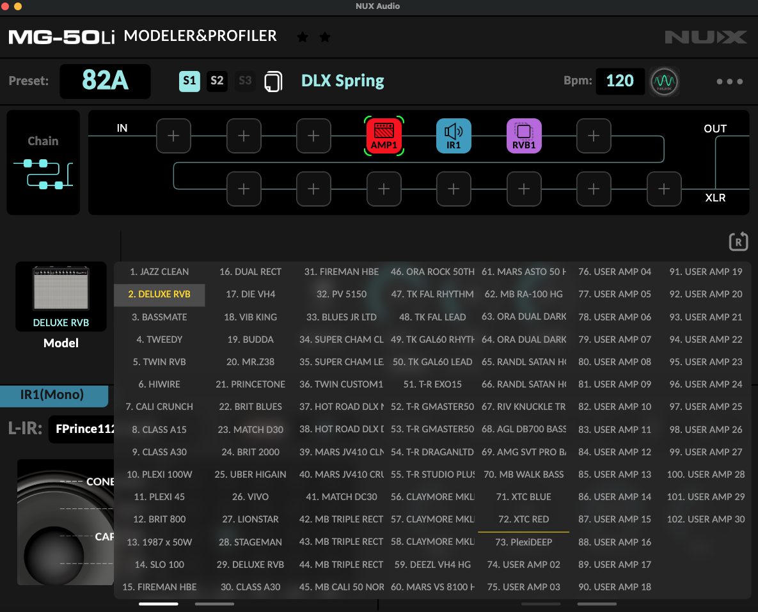This screenshot has width=758, height=612.
Task: Select 19. BUDDA amp
Action: [250, 340]
